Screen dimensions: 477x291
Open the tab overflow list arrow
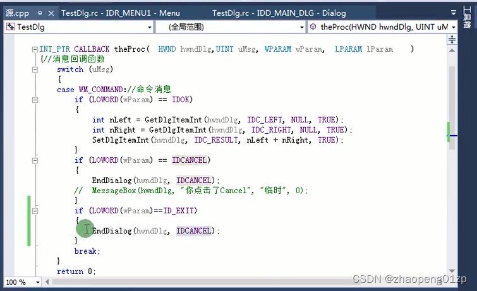[x=453, y=13]
